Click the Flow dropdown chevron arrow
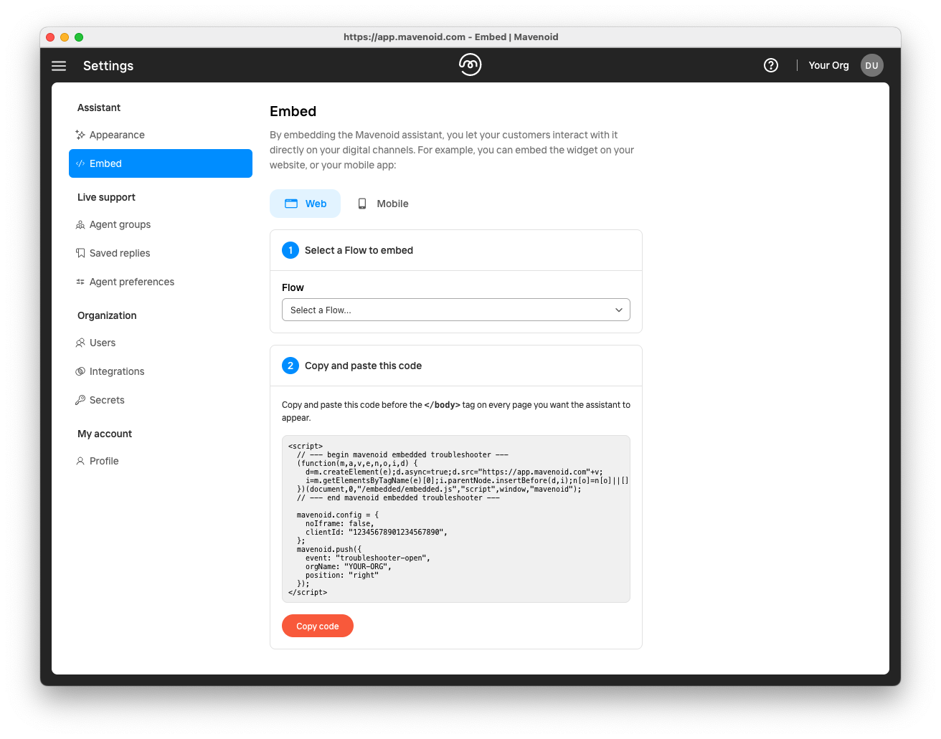 [x=618, y=310]
